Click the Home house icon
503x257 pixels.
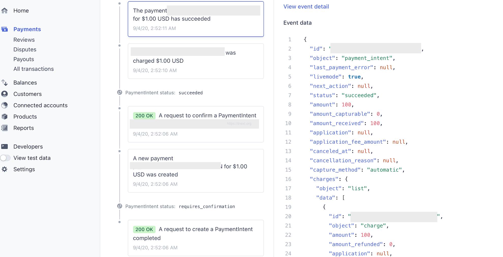(x=5, y=11)
